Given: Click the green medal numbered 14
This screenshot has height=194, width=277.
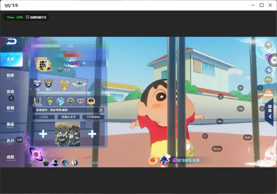Looking at the screenshot, I should point(70,101).
